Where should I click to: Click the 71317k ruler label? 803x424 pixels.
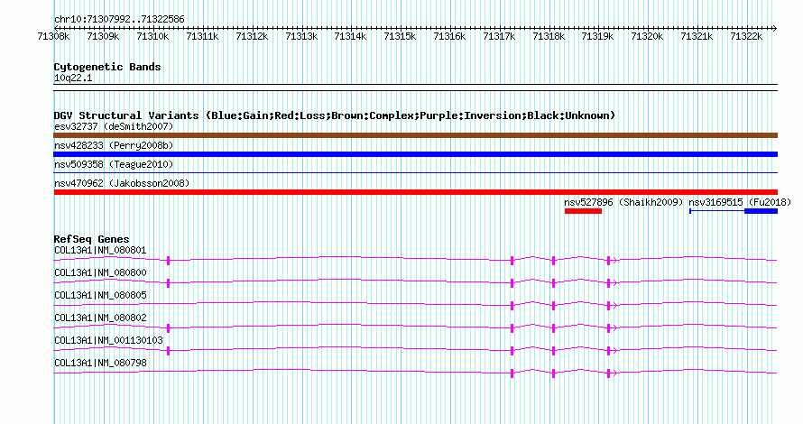coord(499,36)
